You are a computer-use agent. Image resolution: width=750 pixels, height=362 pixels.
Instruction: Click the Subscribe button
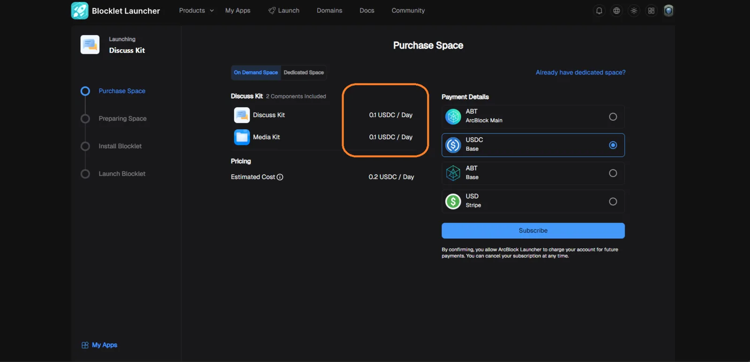pos(533,230)
